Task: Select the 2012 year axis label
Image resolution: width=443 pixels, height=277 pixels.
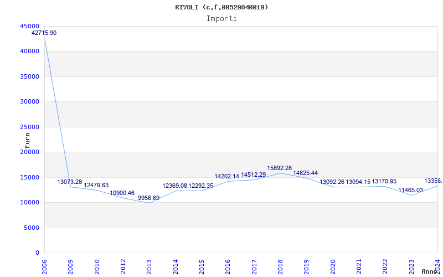Action: pos(123,267)
